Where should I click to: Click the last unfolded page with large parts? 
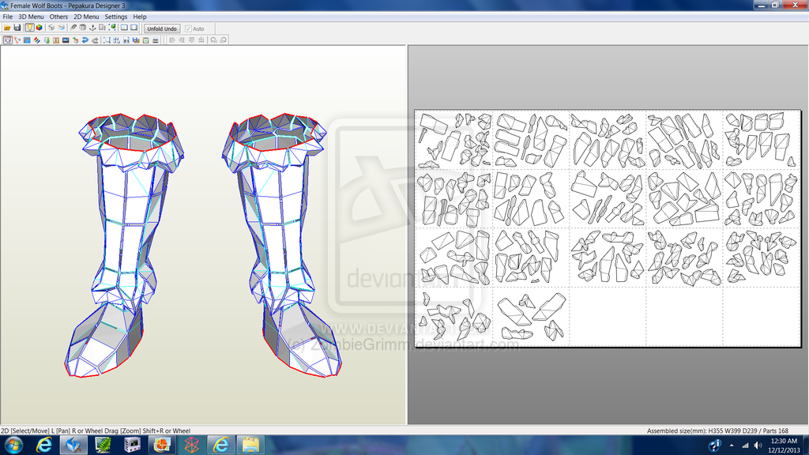pos(531,316)
